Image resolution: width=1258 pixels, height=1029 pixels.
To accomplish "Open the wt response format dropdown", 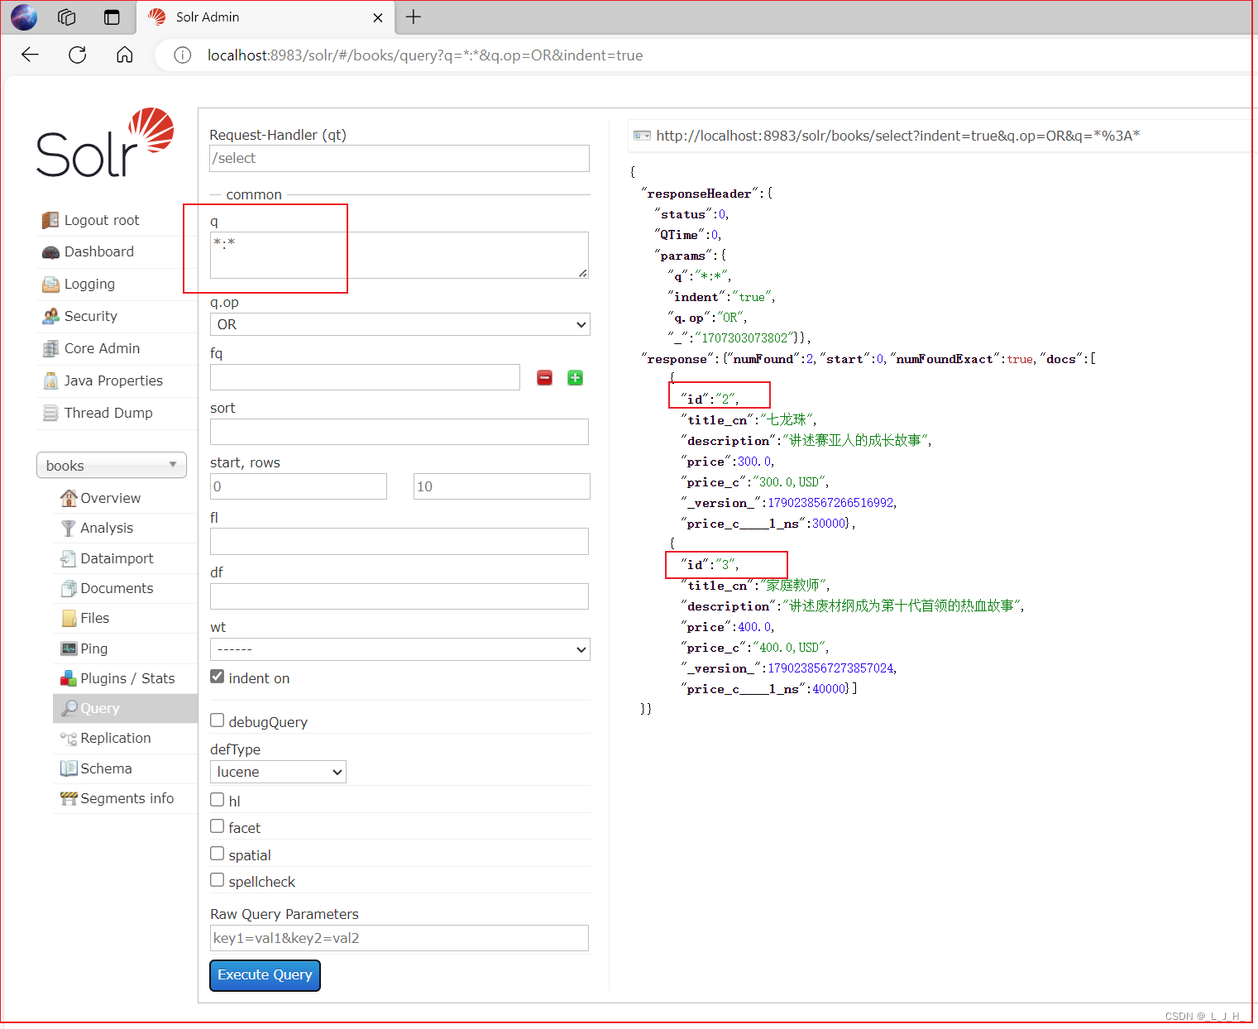I will click(x=400, y=649).
